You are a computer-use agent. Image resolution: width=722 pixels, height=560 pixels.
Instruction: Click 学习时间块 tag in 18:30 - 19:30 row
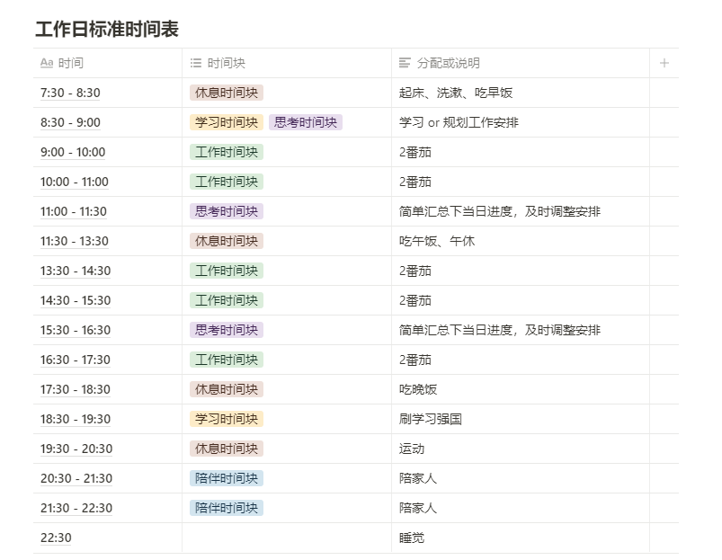click(226, 419)
